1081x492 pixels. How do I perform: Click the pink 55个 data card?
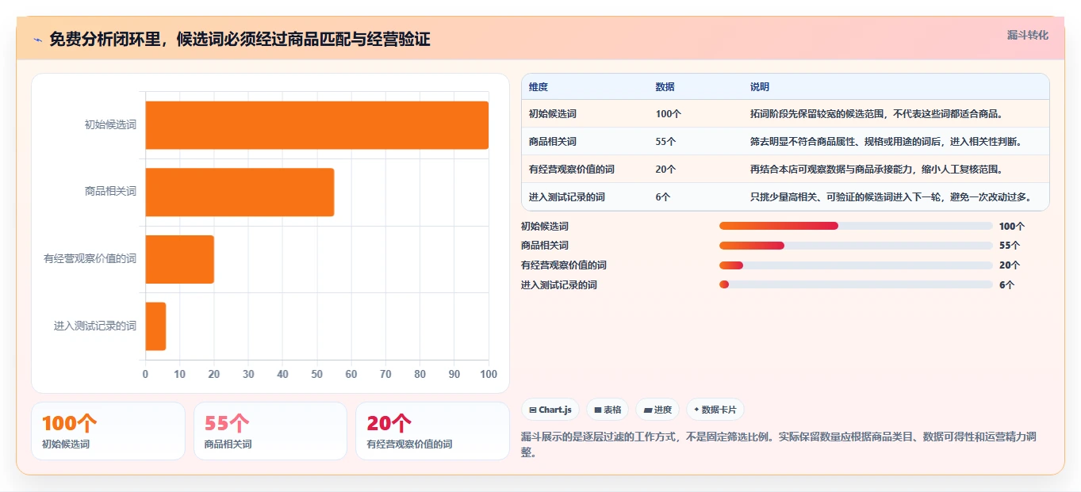pos(270,431)
